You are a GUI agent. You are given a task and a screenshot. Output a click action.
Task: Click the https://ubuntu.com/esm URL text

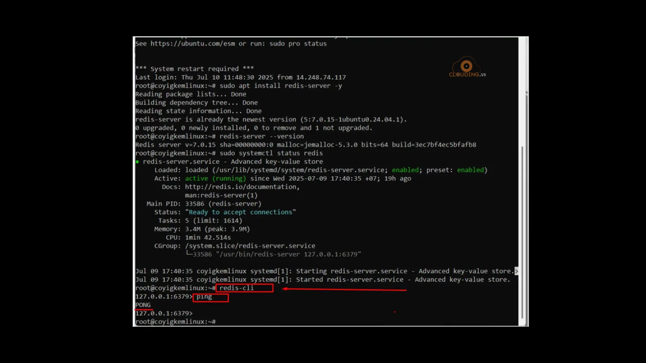coord(193,44)
